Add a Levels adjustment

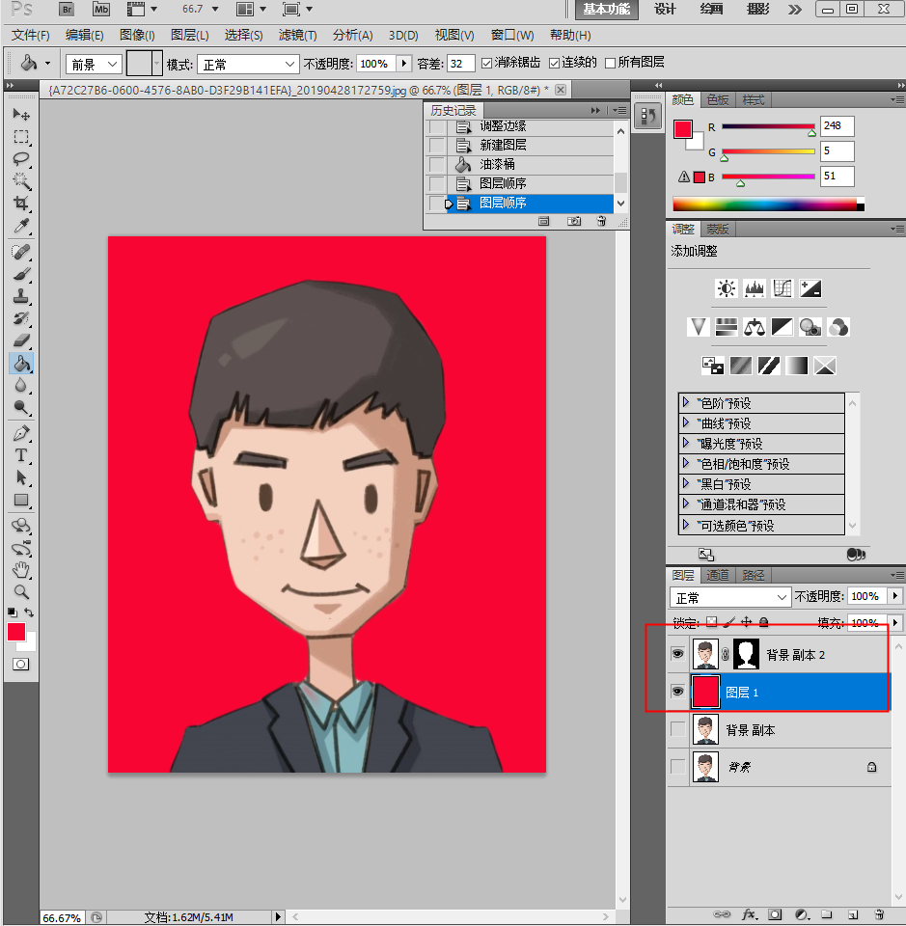[x=755, y=288]
